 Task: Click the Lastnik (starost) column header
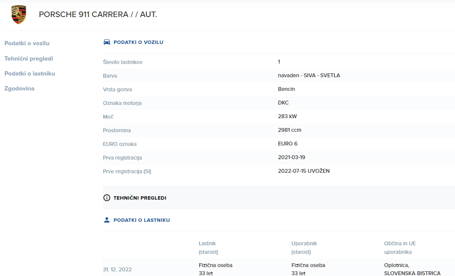[x=209, y=247]
